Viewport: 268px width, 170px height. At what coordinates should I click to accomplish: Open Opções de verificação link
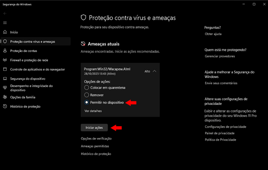(96, 139)
